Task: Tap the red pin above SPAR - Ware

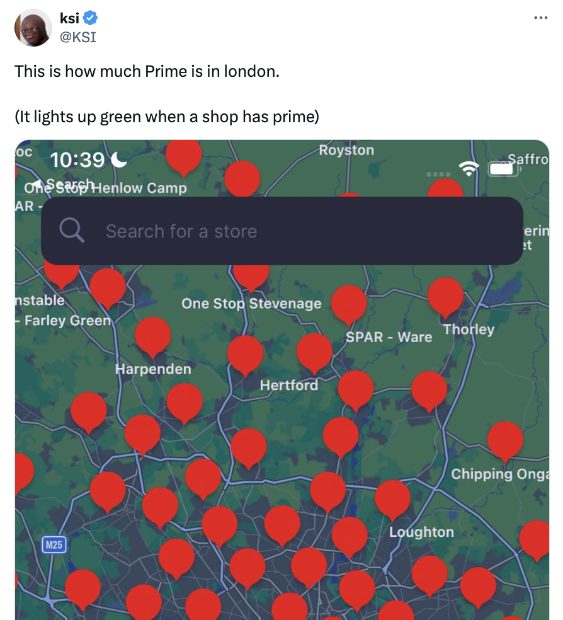Action: [x=349, y=302]
